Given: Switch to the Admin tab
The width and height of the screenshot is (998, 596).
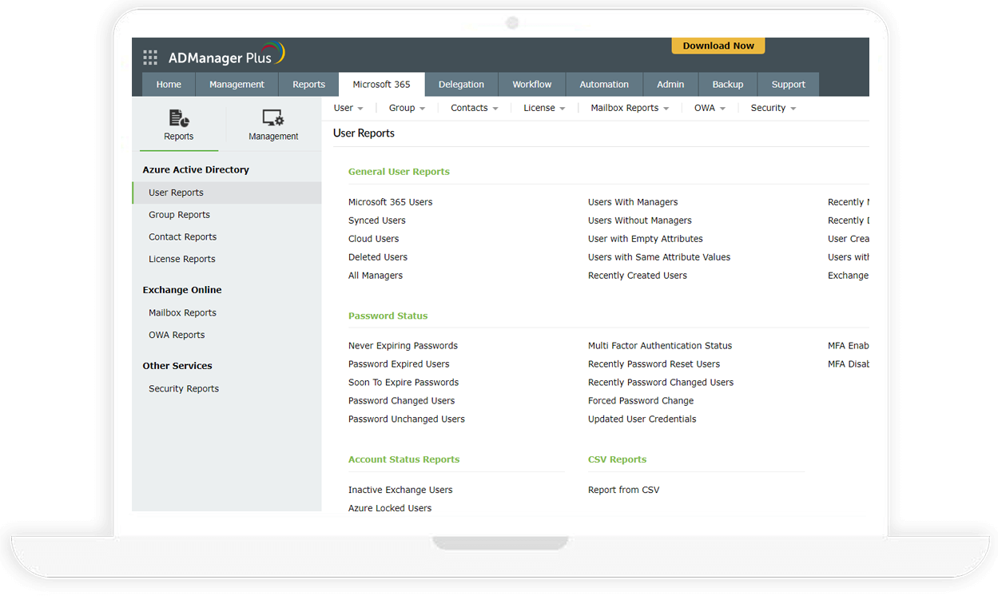Looking at the screenshot, I should click(x=670, y=85).
